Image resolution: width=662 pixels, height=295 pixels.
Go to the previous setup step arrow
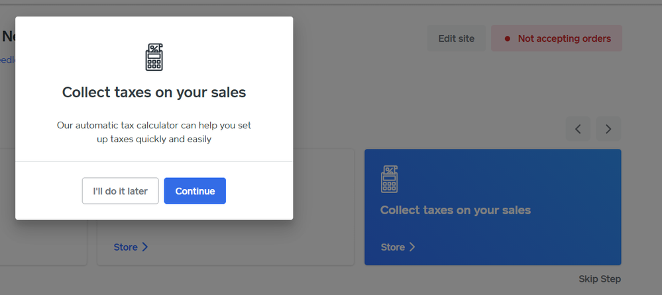pos(578,129)
